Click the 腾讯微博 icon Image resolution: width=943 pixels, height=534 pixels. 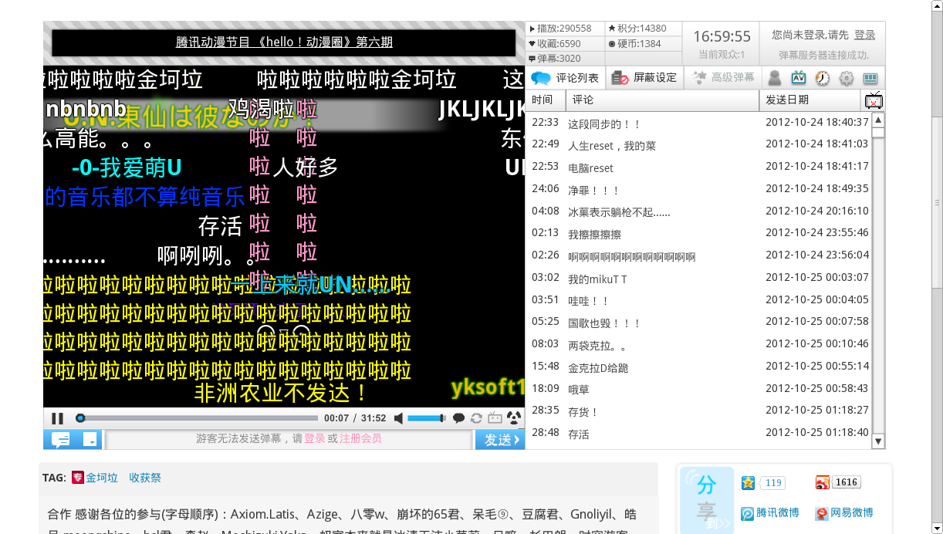tap(748, 513)
